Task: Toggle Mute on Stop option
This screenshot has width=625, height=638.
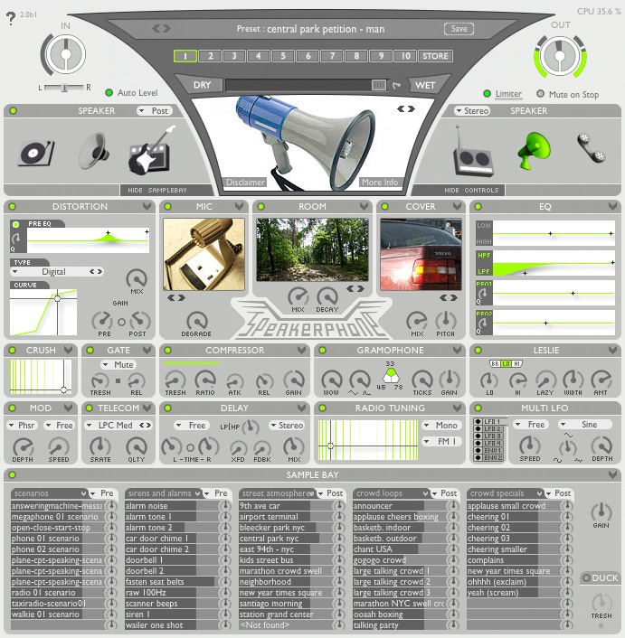Action: [542, 94]
